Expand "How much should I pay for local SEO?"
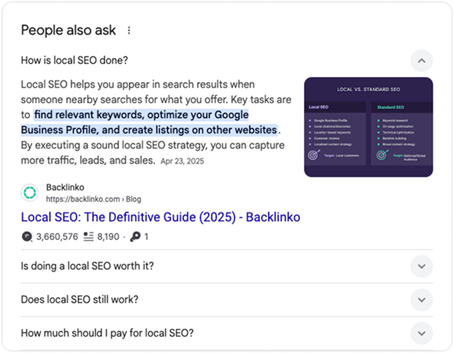Viewport: 454px width, 353px height. click(x=421, y=333)
